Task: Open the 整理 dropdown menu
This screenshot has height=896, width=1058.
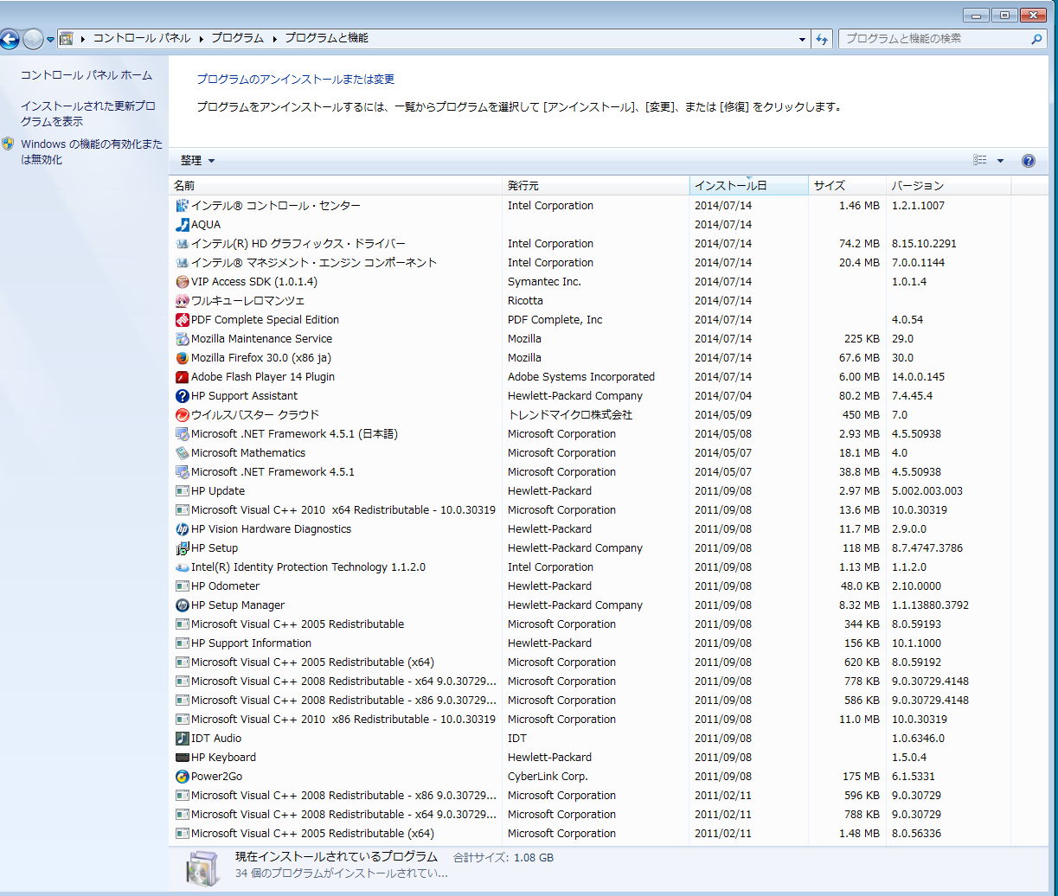Action: coord(198,161)
